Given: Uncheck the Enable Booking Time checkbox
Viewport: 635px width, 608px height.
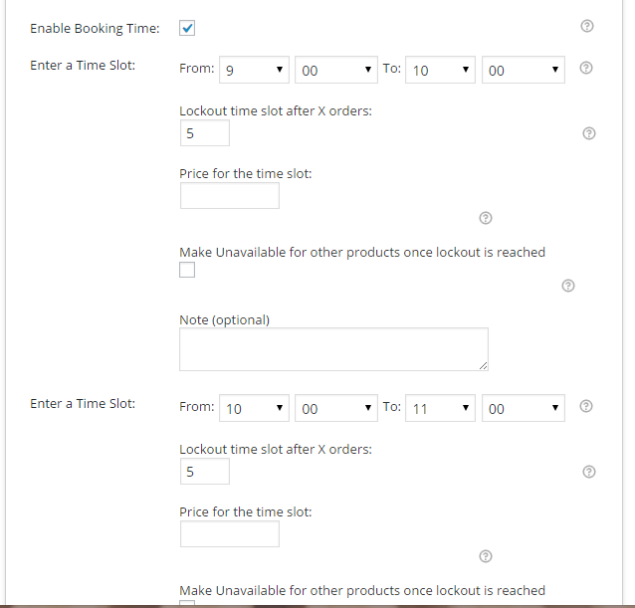Looking at the screenshot, I should click(187, 28).
